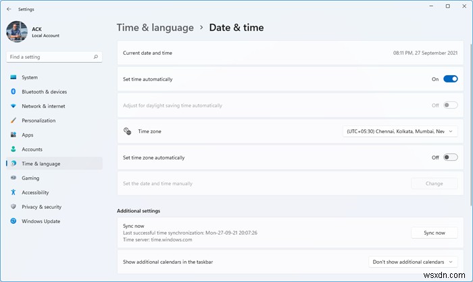Click Time & language breadcrumb link
Viewport: 473px width, 282px height.
(155, 28)
